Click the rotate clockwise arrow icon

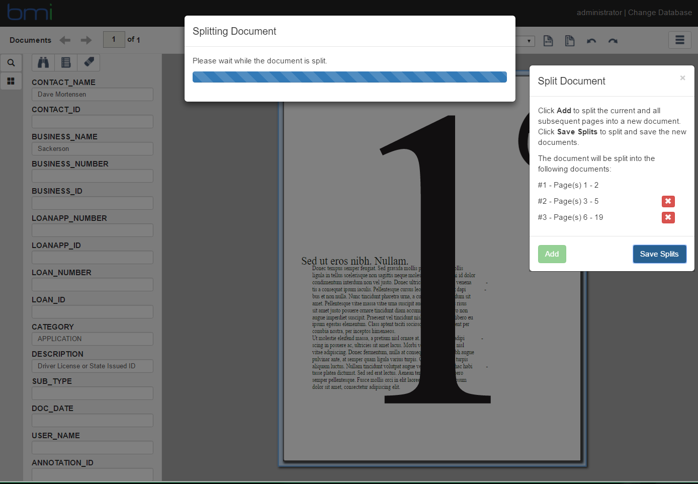pyautogui.click(x=613, y=41)
